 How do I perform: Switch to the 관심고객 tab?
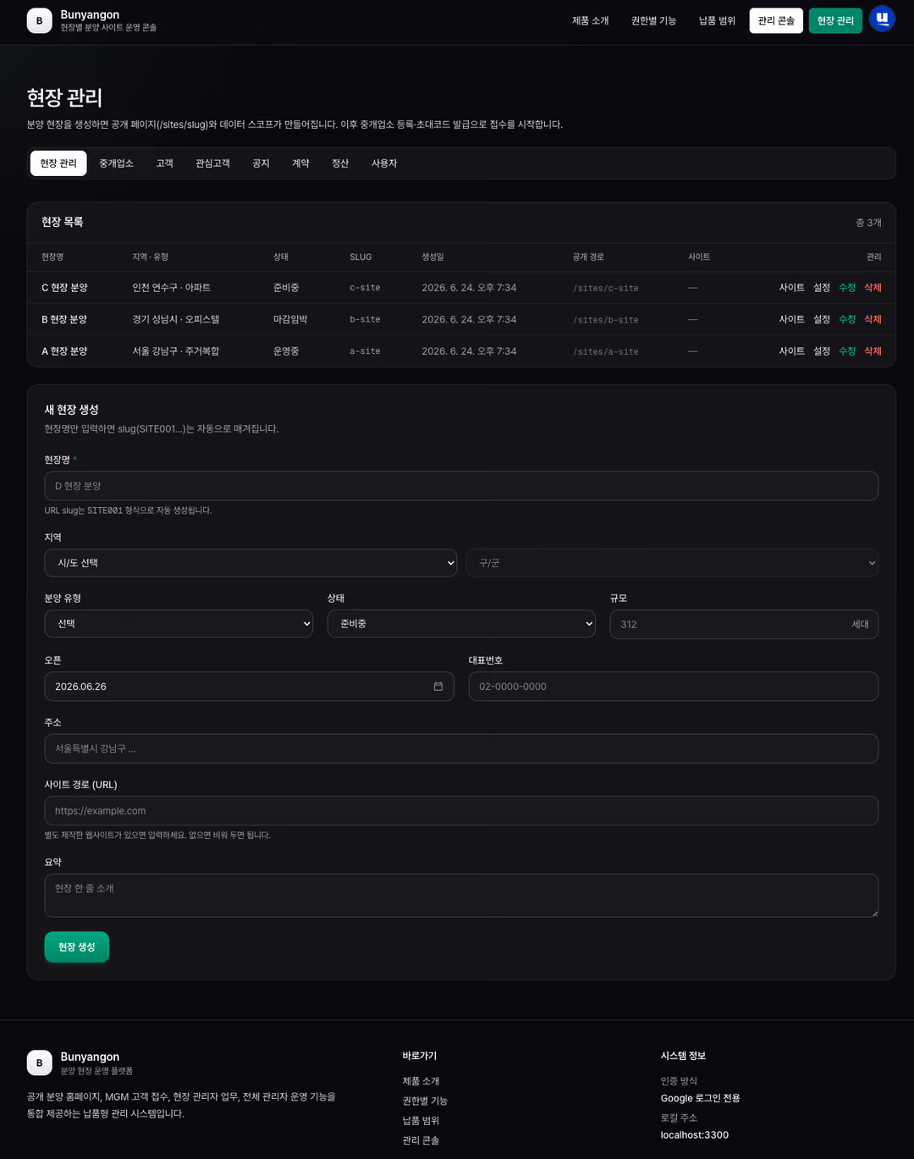tap(212, 163)
